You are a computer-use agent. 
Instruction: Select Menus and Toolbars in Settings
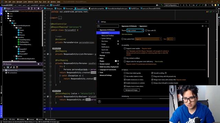click(x=108, y=36)
